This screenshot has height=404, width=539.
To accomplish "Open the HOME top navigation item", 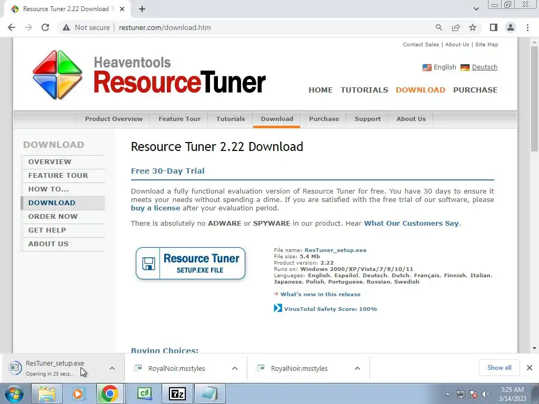I will [x=321, y=90].
